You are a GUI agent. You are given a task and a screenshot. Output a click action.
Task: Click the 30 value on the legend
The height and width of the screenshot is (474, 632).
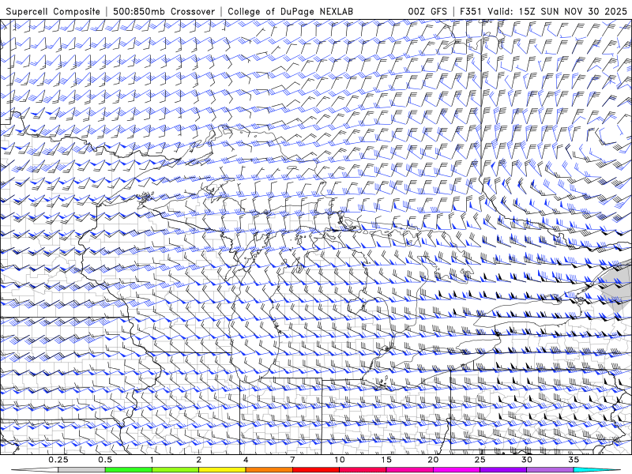pos(527,460)
